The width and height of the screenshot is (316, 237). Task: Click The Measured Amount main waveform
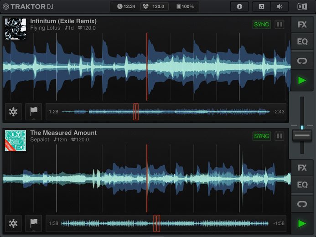pyautogui.click(x=147, y=178)
